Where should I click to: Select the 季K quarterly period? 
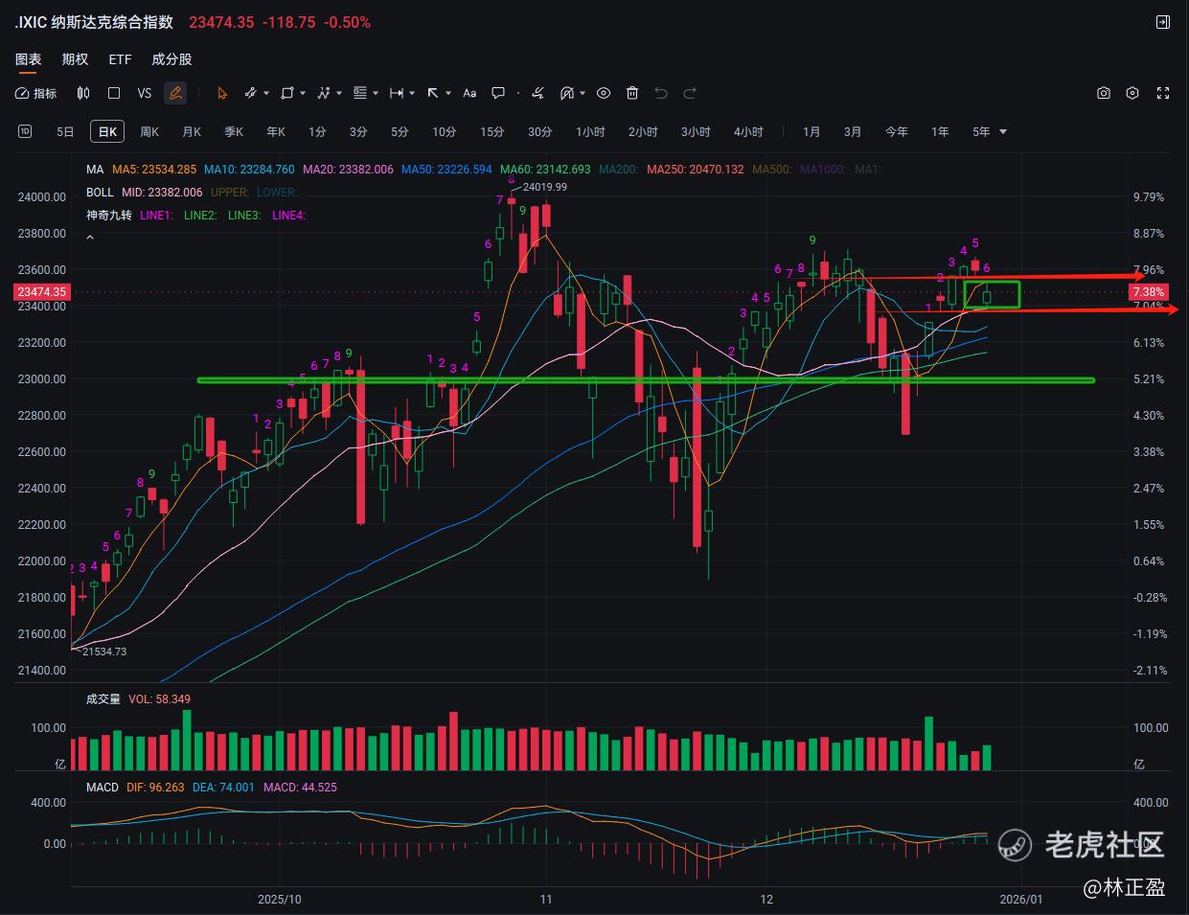click(234, 132)
